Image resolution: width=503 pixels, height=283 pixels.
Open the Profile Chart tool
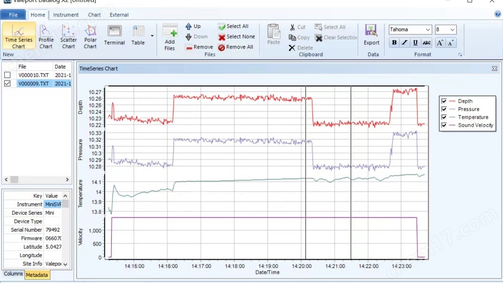point(46,36)
